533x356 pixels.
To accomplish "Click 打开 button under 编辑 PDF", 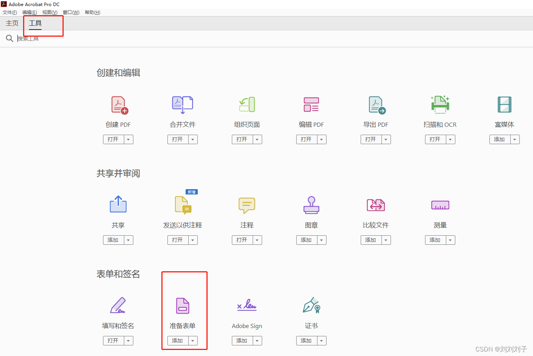I will tap(307, 139).
